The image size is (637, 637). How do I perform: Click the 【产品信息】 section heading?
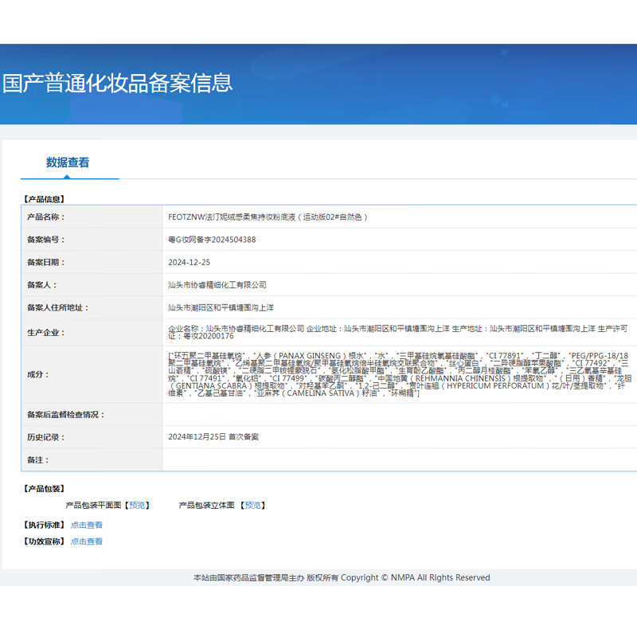click(x=43, y=199)
